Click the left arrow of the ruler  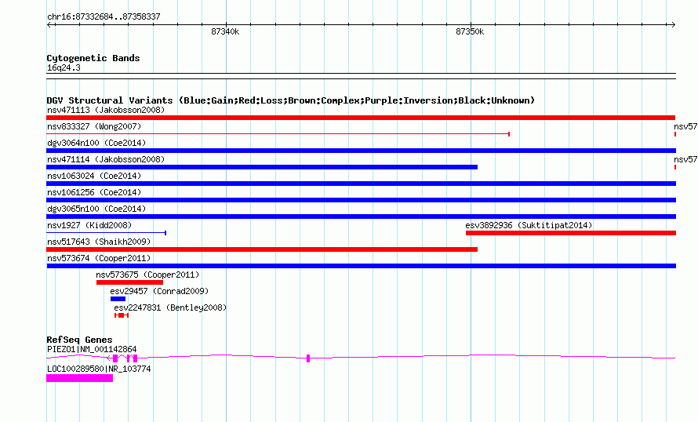[x=50, y=24]
